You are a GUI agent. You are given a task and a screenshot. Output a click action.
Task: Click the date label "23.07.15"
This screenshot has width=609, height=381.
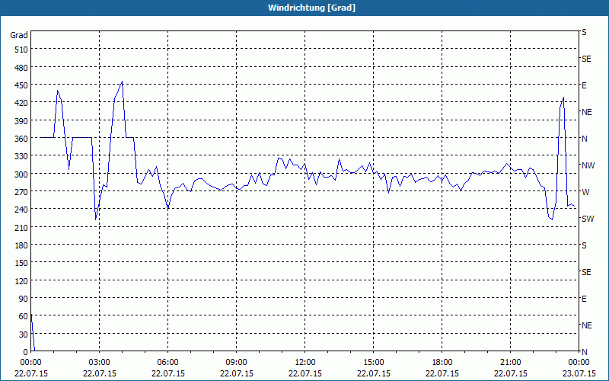tap(579, 373)
